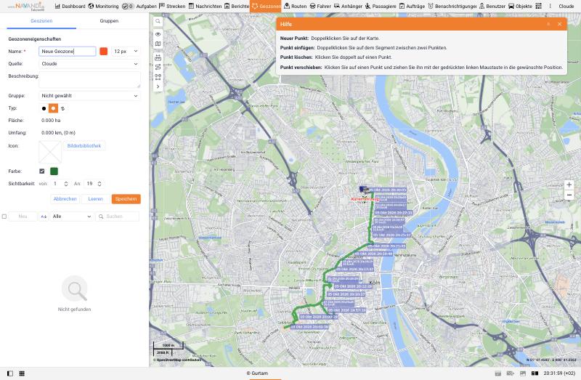Image resolution: width=581 pixels, height=380 pixels.
Task: Click the vehicle marker icon on the map
Action: point(365,190)
